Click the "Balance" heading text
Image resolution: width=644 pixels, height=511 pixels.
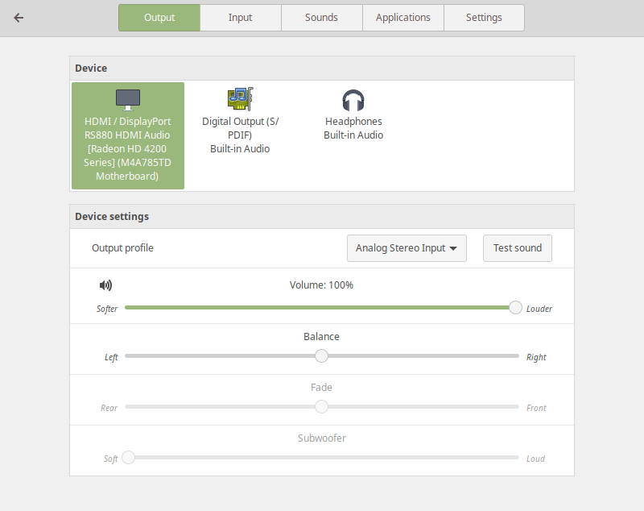tap(321, 336)
